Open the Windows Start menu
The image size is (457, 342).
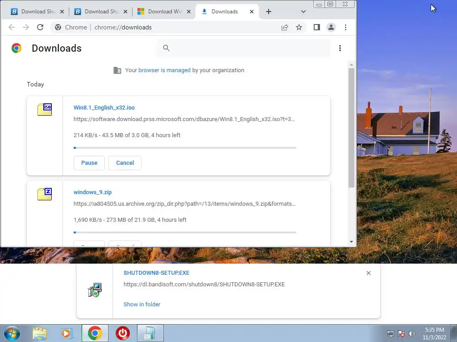[x=12, y=333]
